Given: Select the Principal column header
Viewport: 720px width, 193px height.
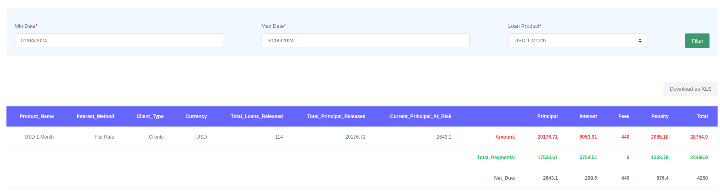Looking at the screenshot, I should [547, 116].
